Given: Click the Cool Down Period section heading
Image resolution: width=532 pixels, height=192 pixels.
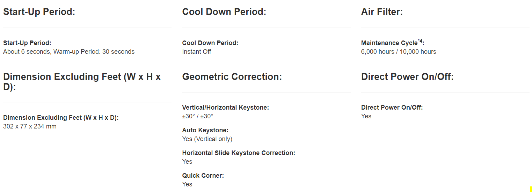Looking at the screenshot, I should [224, 12].
